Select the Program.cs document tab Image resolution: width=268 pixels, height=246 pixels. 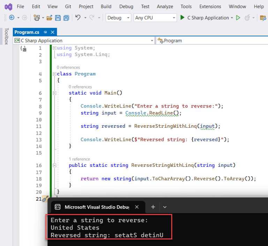click(x=27, y=32)
